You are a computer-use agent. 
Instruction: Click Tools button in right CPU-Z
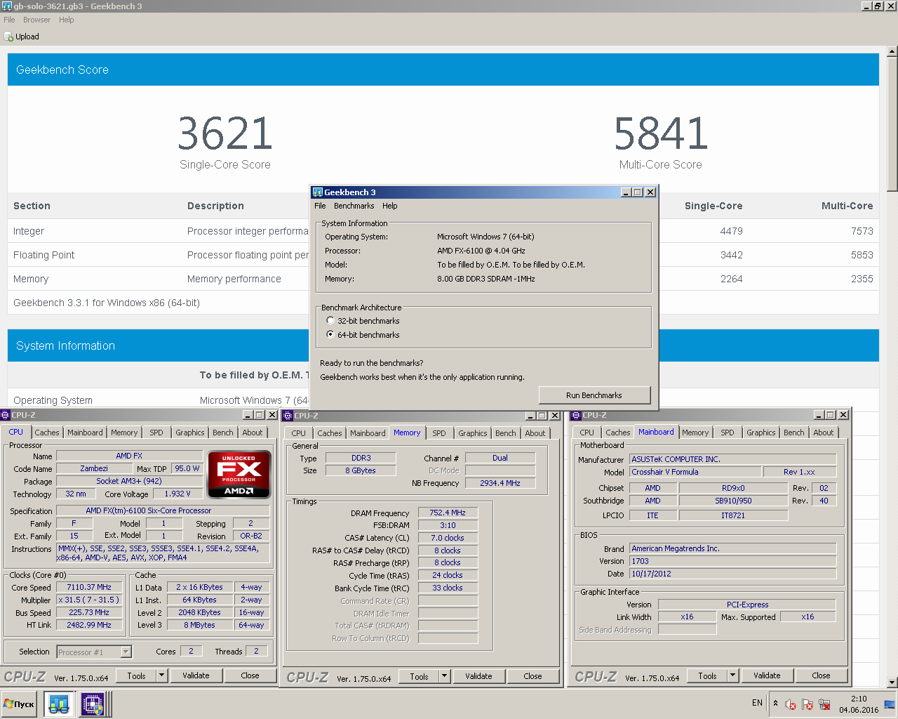pyautogui.click(x=707, y=675)
